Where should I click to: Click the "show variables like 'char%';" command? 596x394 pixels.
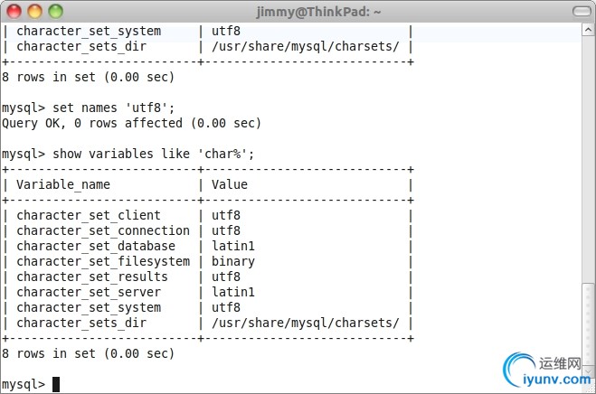[x=155, y=154]
